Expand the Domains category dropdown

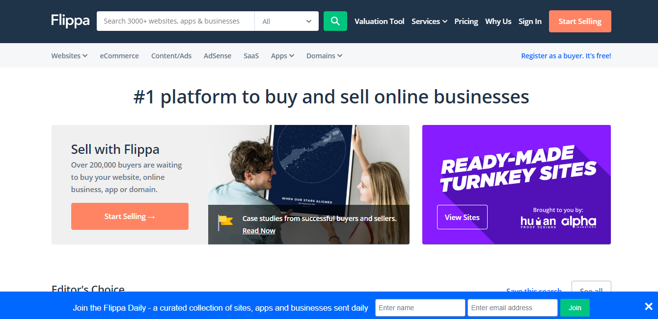coord(324,56)
